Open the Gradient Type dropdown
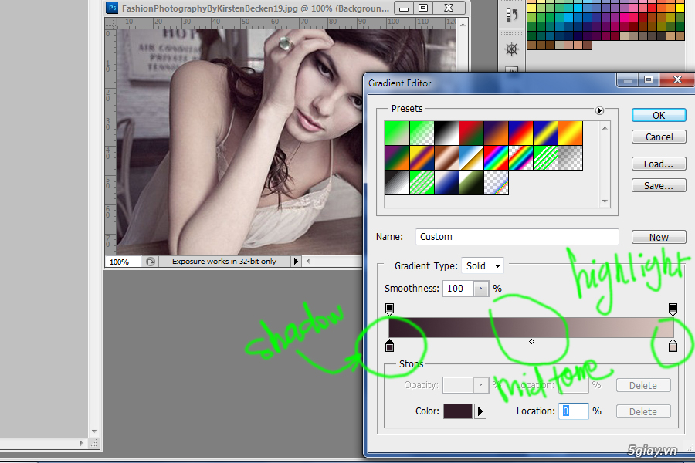This screenshot has width=695, height=463. [x=483, y=266]
